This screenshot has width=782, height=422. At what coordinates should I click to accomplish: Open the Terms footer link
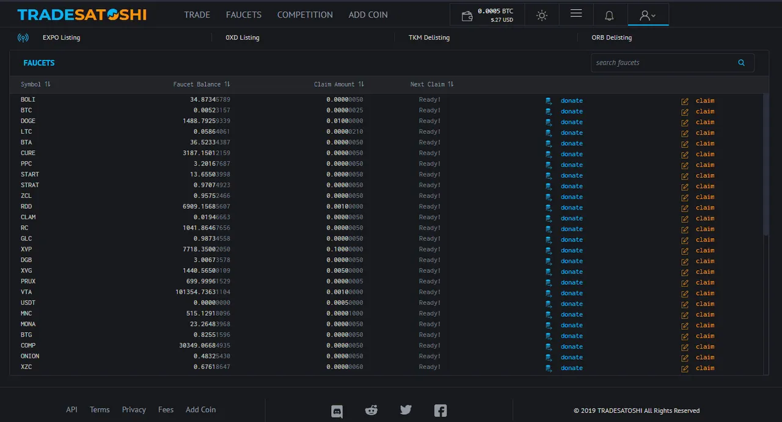100,410
